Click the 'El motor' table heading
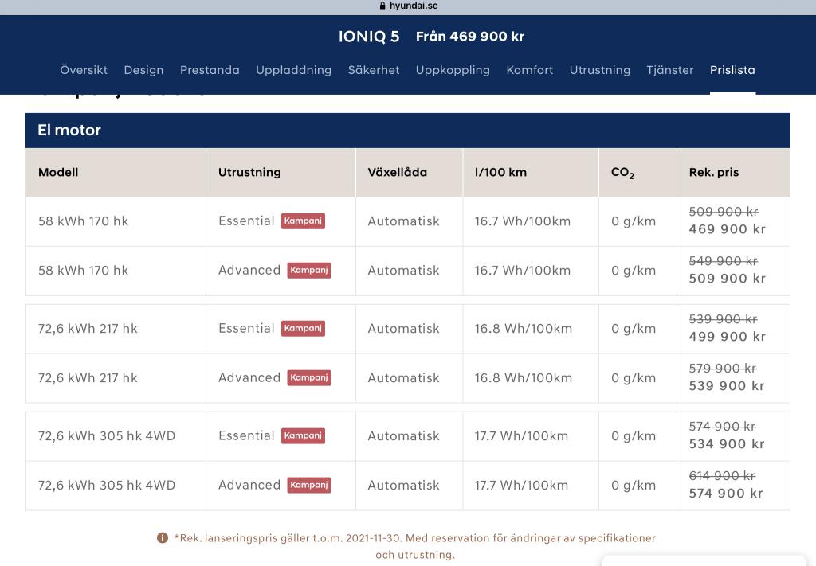This screenshot has width=816, height=566. click(x=69, y=130)
